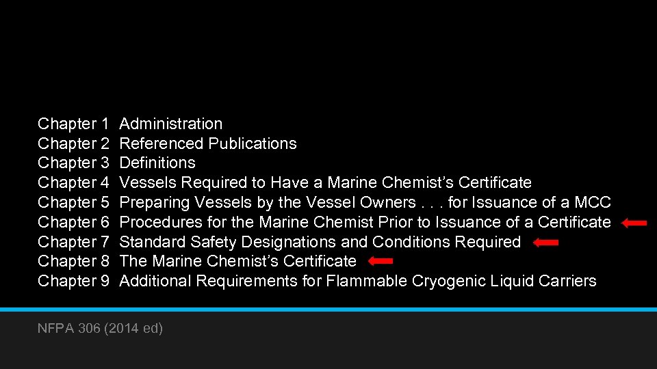Click the red arrow next to Marine Chemist's Certificate
Screen dimensions: 657x369
click(381, 261)
